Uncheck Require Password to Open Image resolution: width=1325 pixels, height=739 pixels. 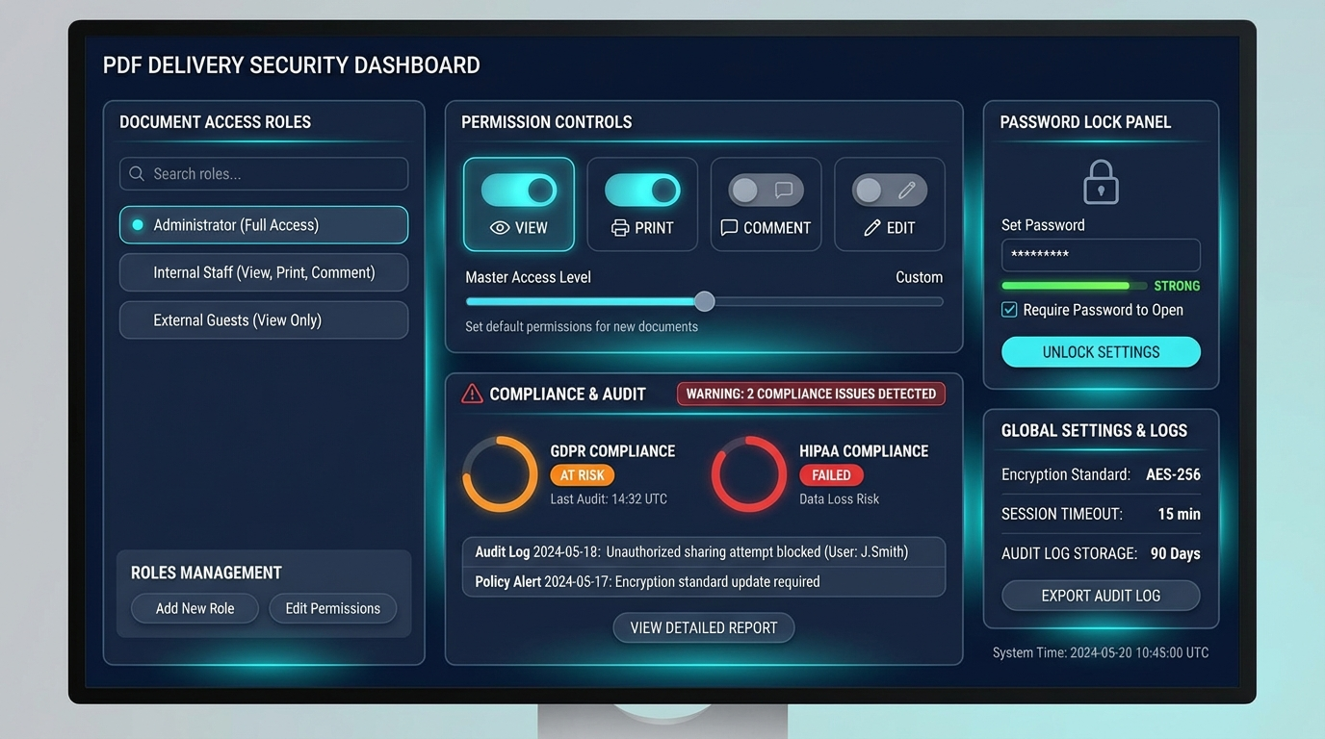click(1009, 309)
